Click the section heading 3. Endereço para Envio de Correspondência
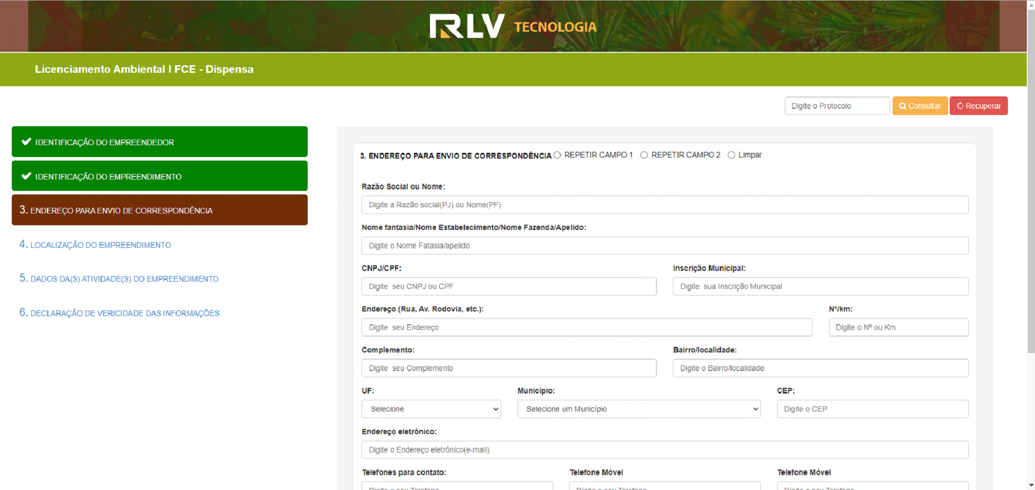The width and height of the screenshot is (1035, 490). pos(456,155)
